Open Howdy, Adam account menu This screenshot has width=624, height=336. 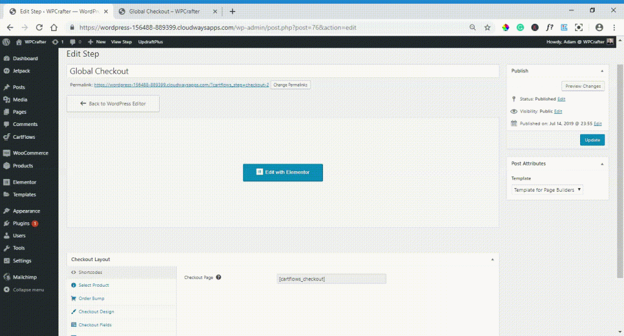click(x=580, y=42)
